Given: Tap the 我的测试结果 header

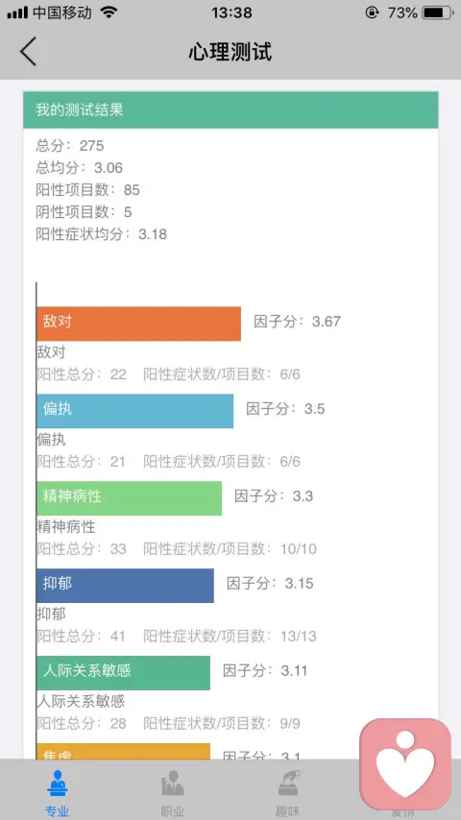Looking at the screenshot, I should (230, 109).
